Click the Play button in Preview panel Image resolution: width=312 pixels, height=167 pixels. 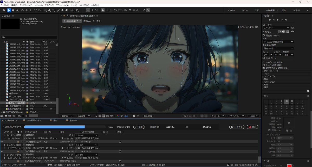[278, 20]
